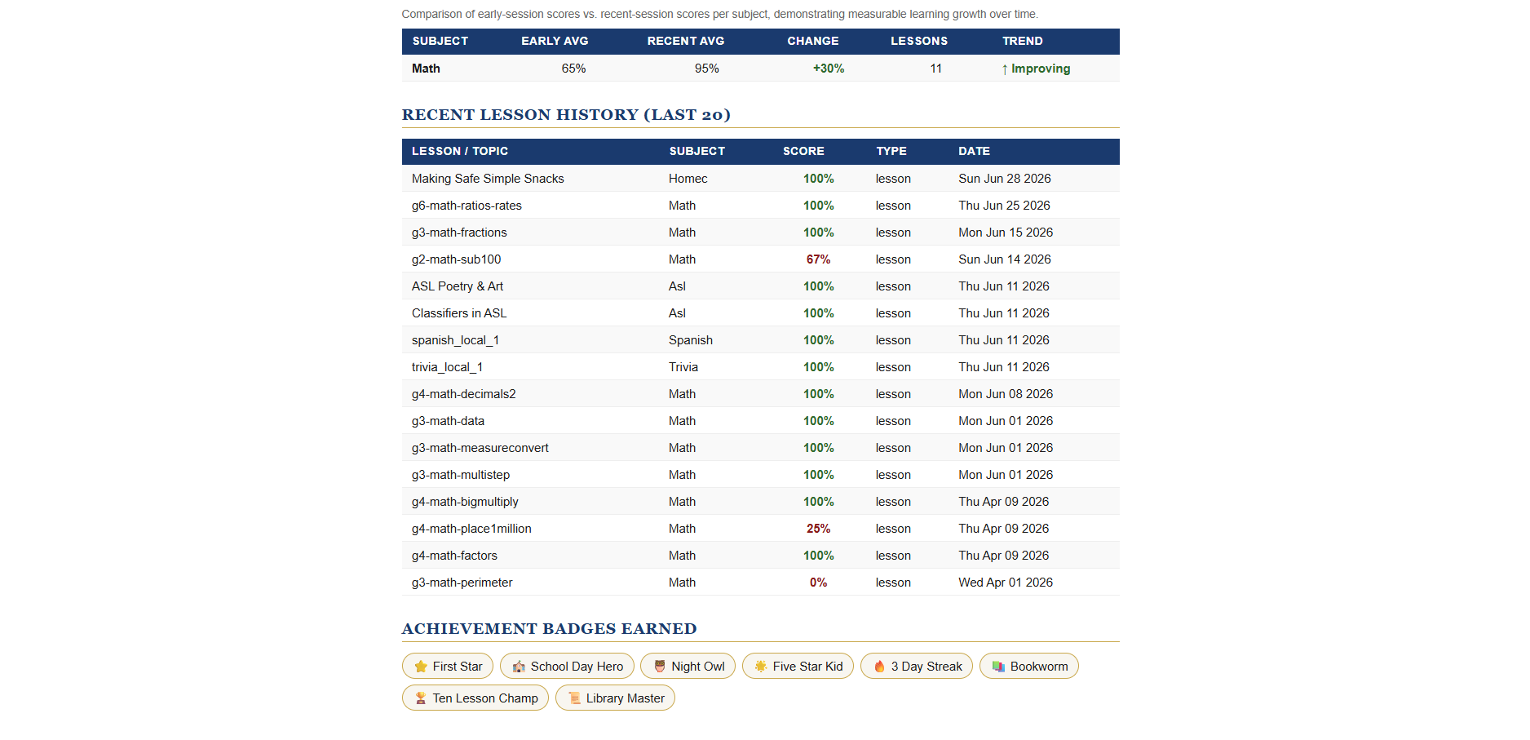Click the TREND column header
Screen dimensions: 1530x740
click(1023, 41)
